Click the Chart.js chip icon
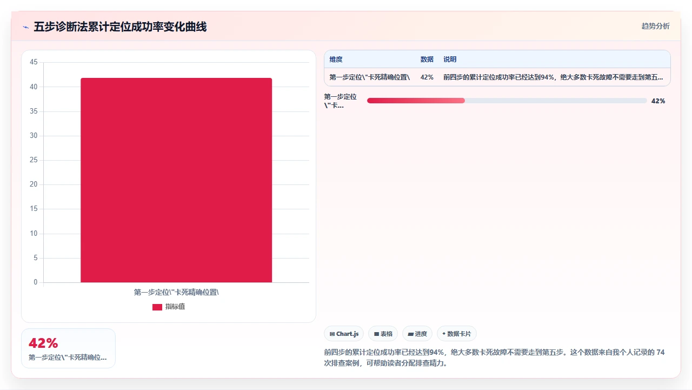This screenshot has width=692, height=390. [332, 334]
